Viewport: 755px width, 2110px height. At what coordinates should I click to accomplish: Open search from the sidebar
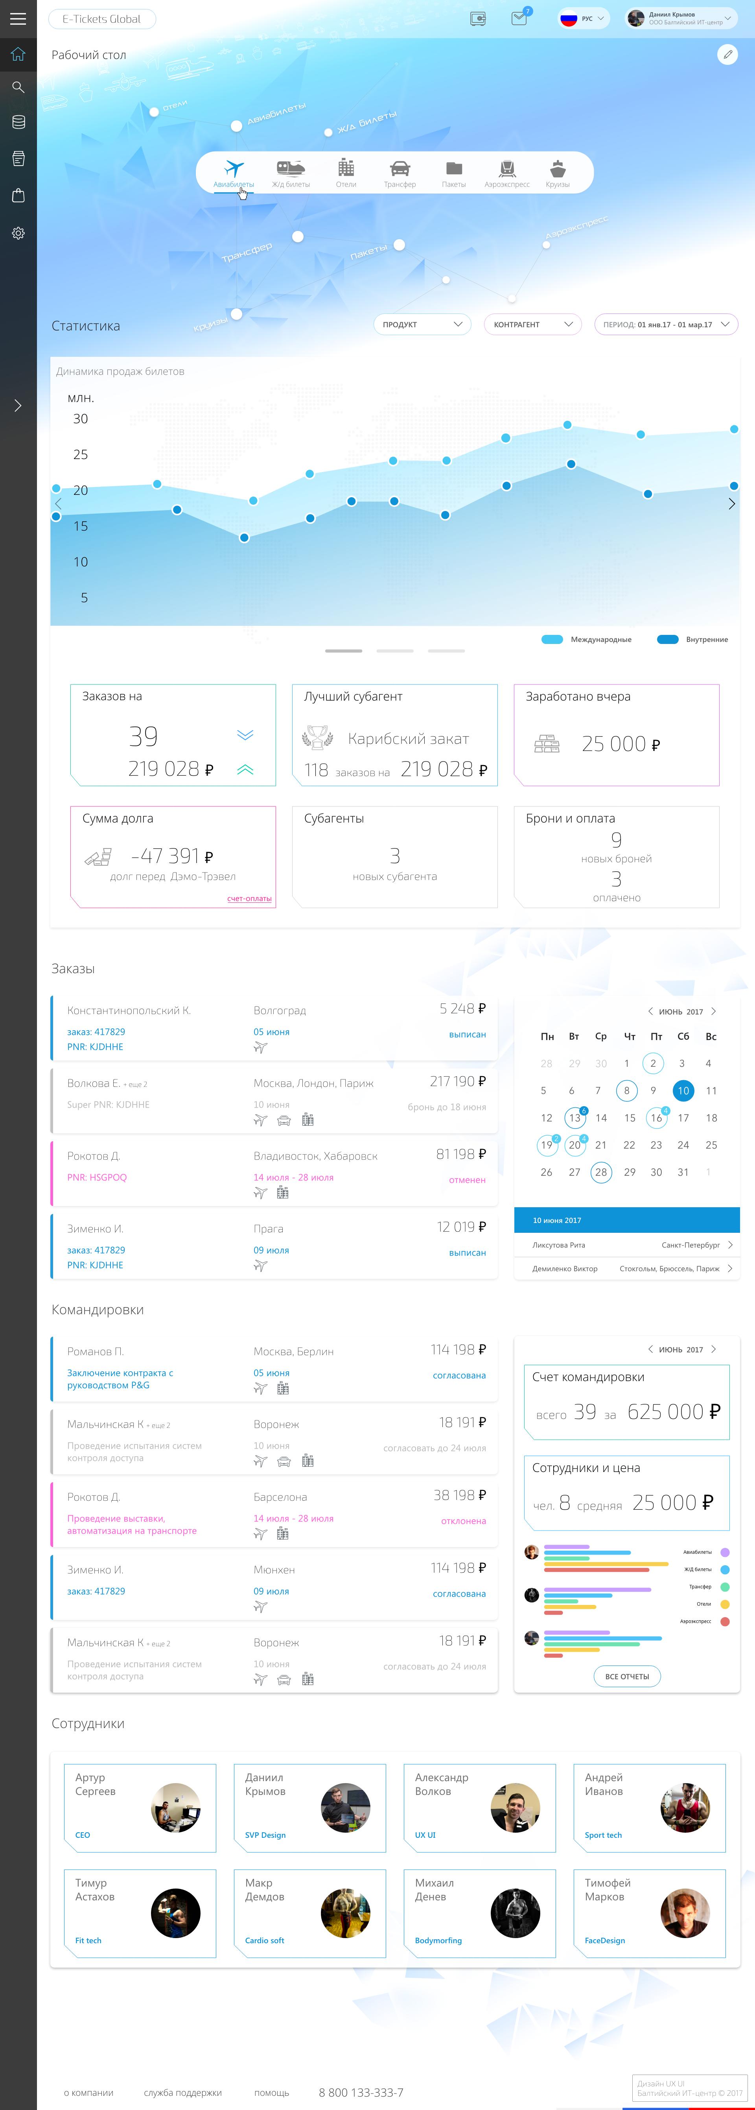coord(18,87)
